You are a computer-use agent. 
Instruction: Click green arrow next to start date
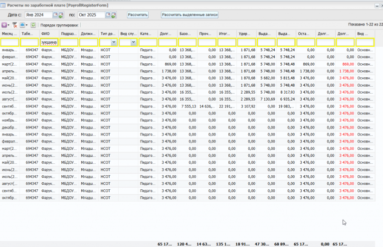[61, 15]
